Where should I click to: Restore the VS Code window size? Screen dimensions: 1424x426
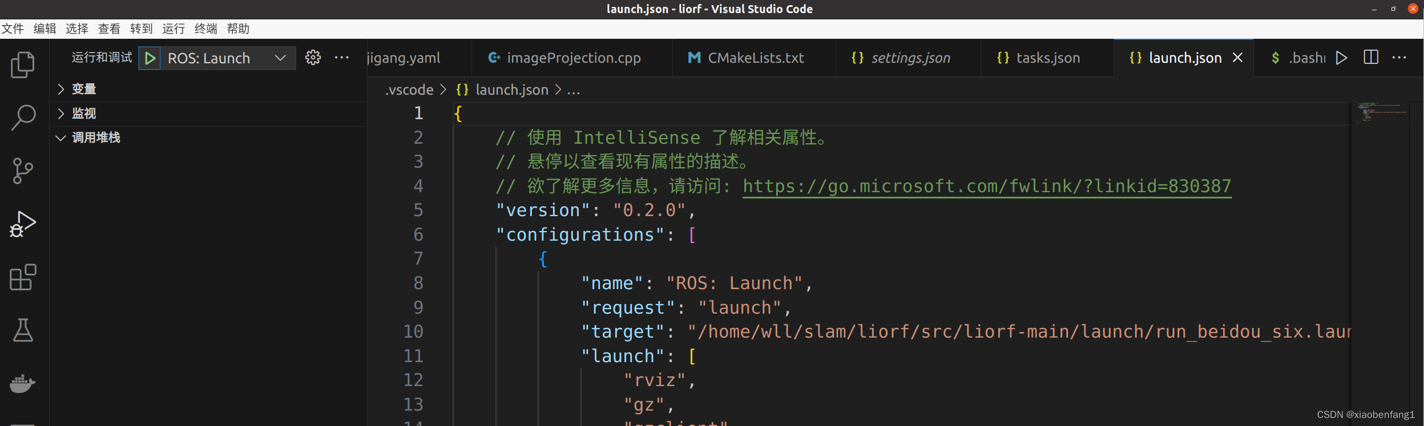(1393, 9)
